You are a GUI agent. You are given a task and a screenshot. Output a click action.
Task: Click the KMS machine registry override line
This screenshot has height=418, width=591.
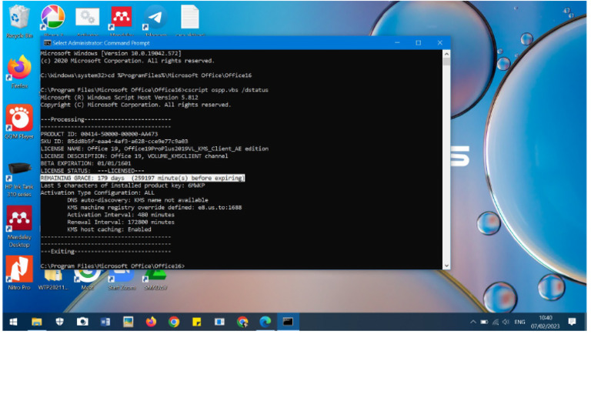[x=155, y=207]
